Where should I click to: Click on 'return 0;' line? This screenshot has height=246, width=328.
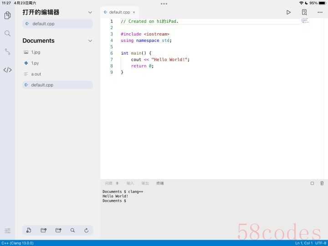pyautogui.click(x=142, y=66)
